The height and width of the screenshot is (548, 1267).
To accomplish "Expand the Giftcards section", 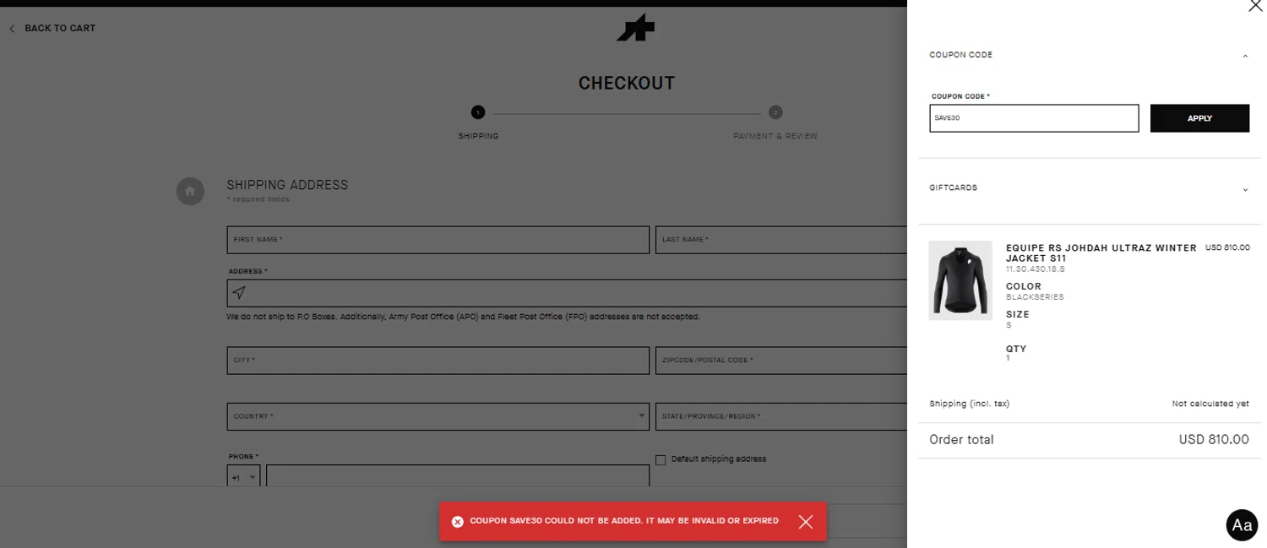I will tap(1245, 189).
